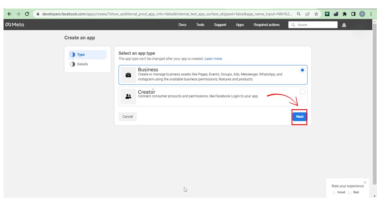Open the Docs menu in header
This screenshot has height=212, width=377.
pos(182,25)
